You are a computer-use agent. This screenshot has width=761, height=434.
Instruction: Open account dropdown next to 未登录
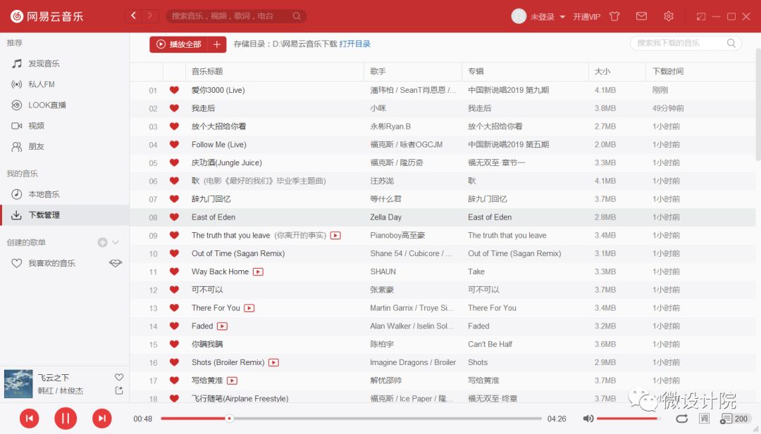562,17
